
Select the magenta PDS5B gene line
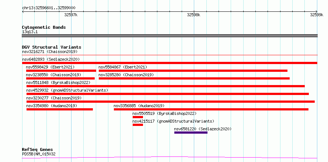click(170, 157)
